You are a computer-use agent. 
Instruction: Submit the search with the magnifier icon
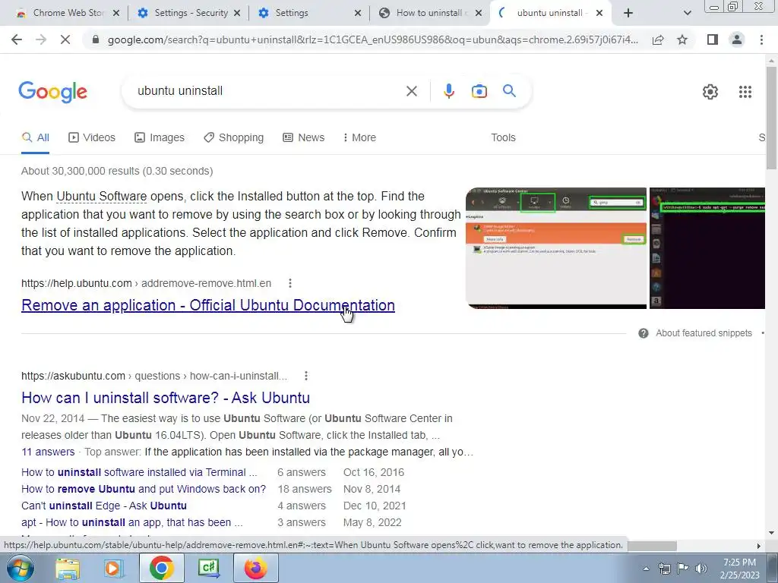509,91
